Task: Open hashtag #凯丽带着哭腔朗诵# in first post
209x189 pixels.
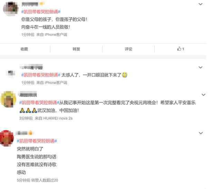Action: [41, 12]
